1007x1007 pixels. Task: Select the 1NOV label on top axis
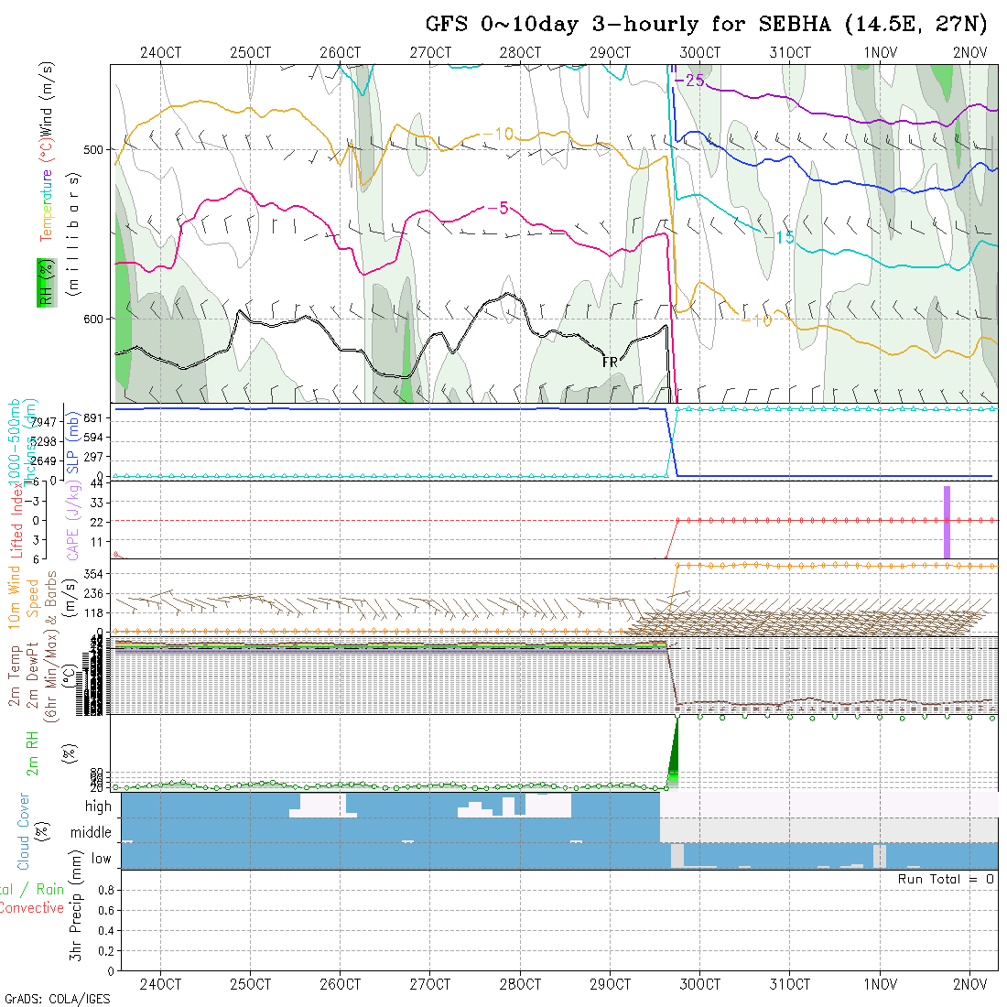[x=880, y=53]
